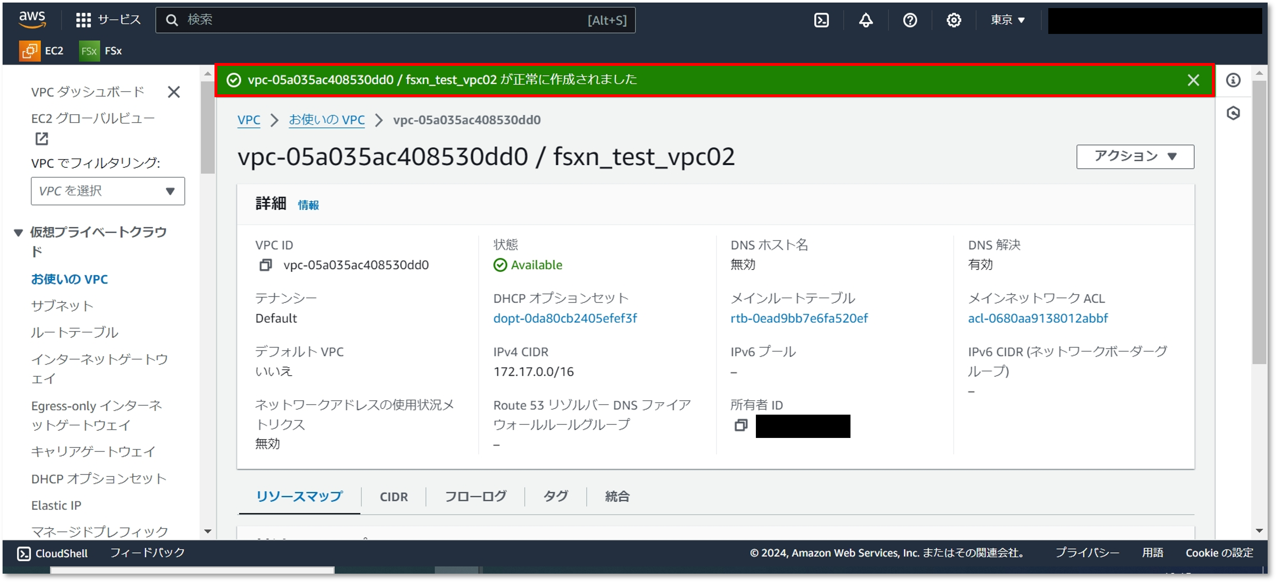Image resolution: width=1276 pixels, height=582 pixels.
Task: Launch CloudShell from top bar icon
Action: click(821, 20)
